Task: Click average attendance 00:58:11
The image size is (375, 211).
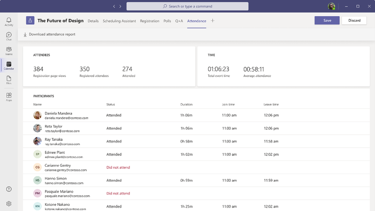Action: pos(254,69)
